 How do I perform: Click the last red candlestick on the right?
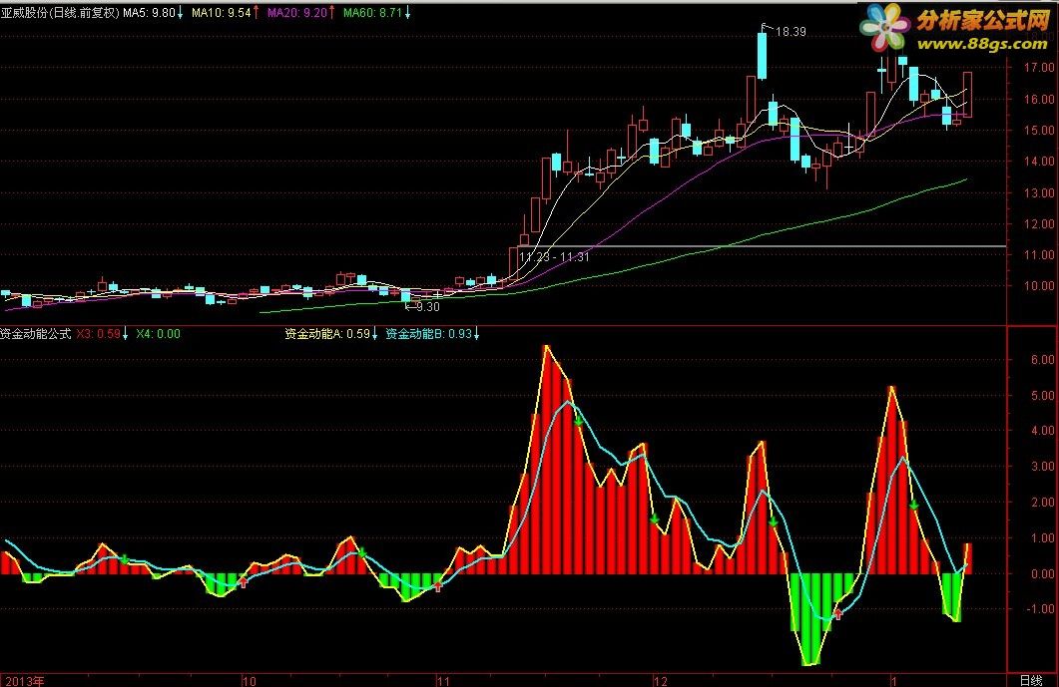pyautogui.click(x=967, y=95)
